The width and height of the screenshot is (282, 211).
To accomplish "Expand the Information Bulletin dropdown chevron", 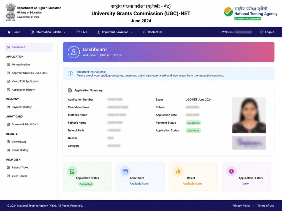I will click(64, 32).
